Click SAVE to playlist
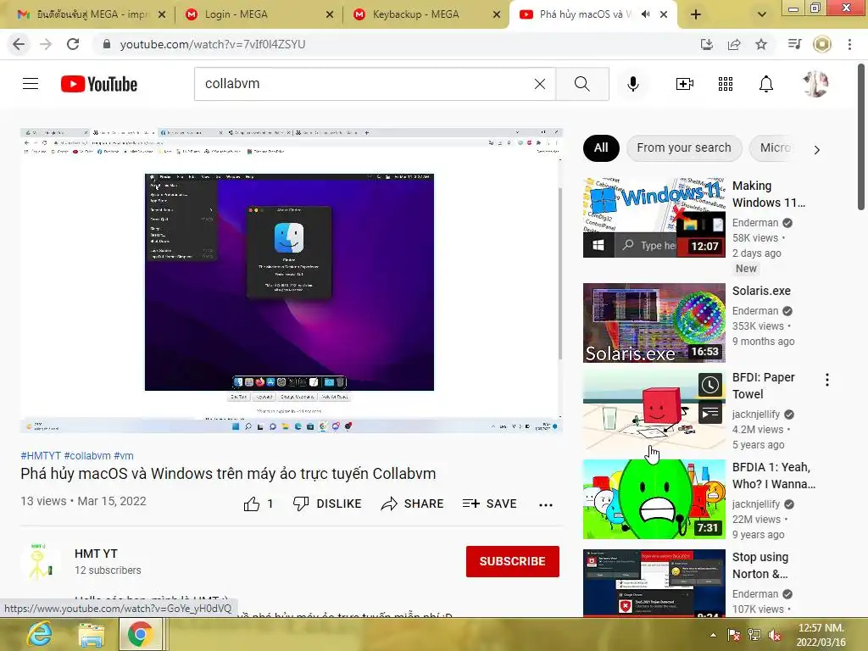Image resolution: width=868 pixels, height=651 pixels. (x=490, y=504)
